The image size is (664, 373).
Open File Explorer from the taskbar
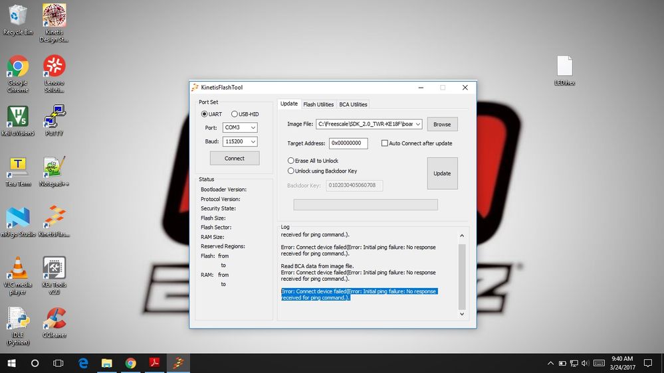click(107, 363)
